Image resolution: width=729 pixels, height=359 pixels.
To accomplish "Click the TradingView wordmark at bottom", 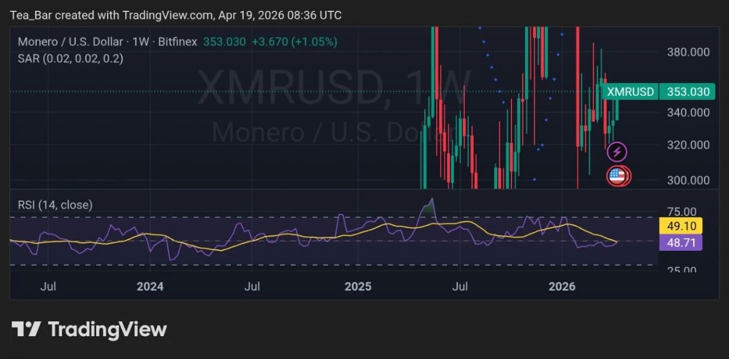I will tap(108, 328).
